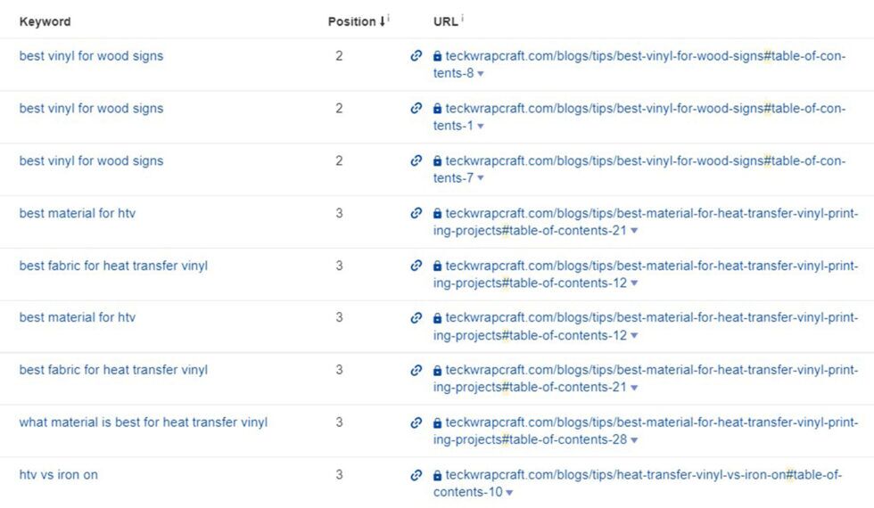
Task: Click chain icon beside htv vs iron on URL
Action: pyautogui.click(x=416, y=474)
